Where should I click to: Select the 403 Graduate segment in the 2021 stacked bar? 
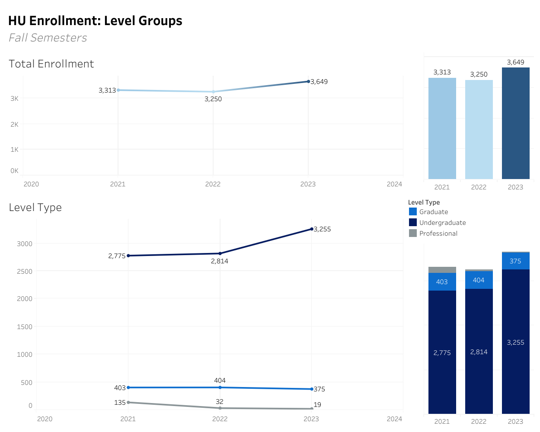pyautogui.click(x=442, y=282)
